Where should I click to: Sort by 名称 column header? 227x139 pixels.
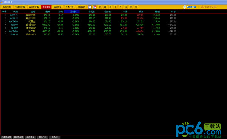coord(33,12)
